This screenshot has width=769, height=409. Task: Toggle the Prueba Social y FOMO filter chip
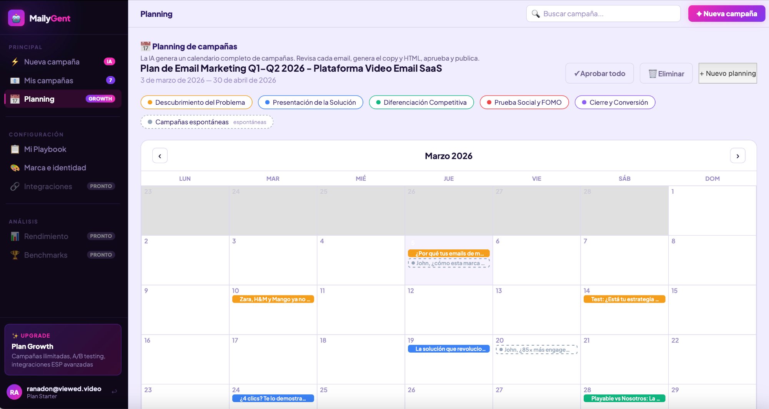(524, 102)
